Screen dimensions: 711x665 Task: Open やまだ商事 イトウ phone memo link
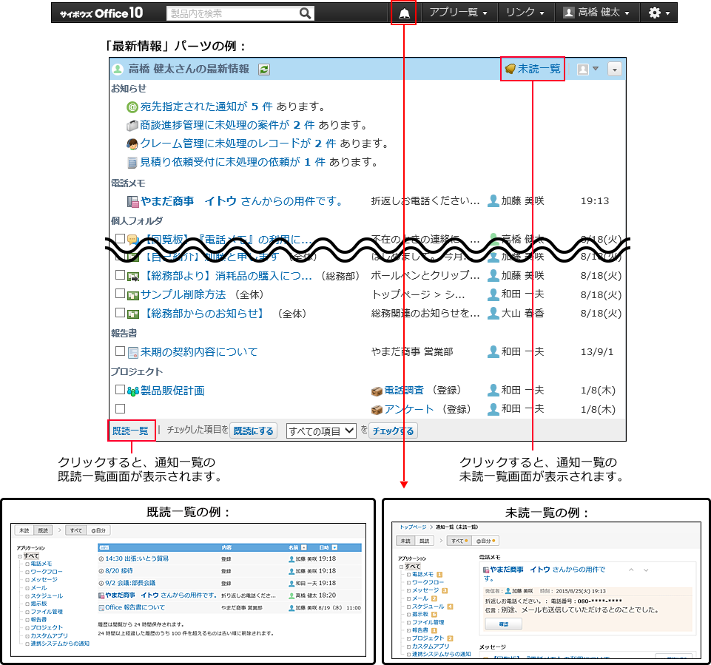click(x=242, y=201)
